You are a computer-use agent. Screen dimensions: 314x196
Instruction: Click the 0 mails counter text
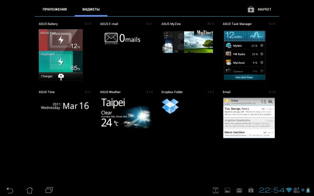coord(130,38)
